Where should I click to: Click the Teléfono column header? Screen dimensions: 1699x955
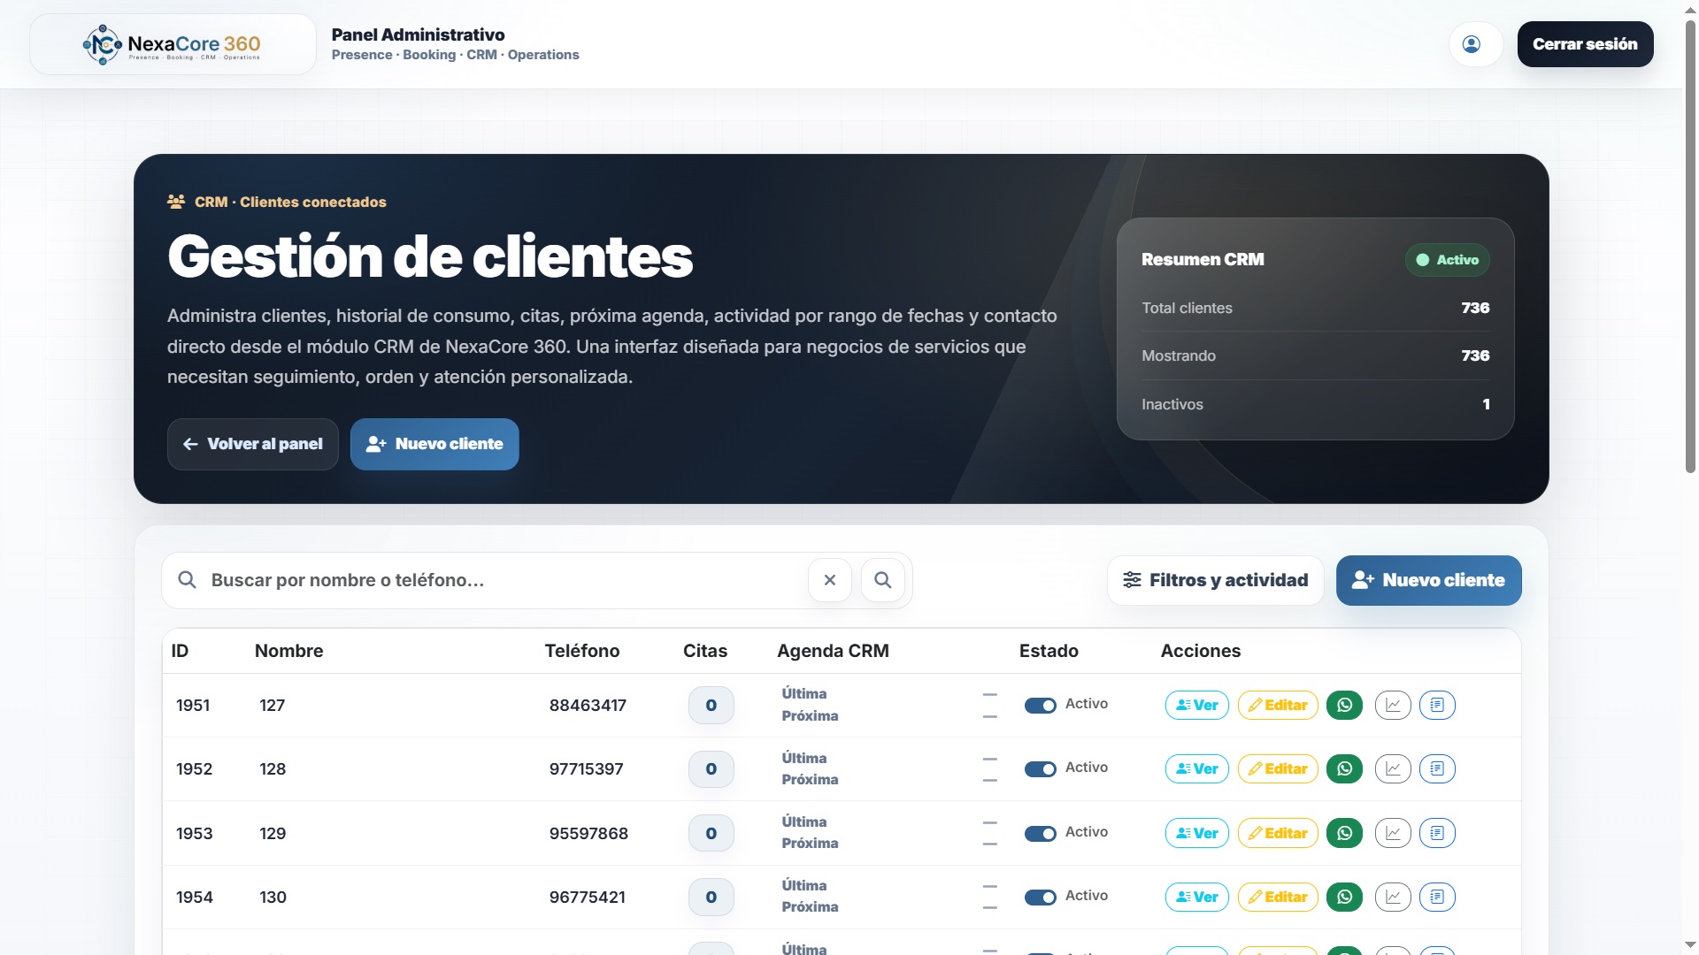coord(582,651)
